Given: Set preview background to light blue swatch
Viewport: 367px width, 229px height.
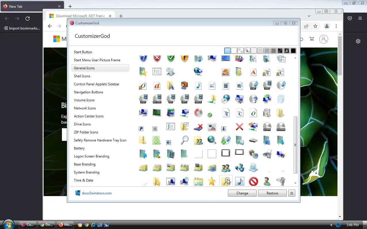Looking at the screenshot, I should coord(227,51).
